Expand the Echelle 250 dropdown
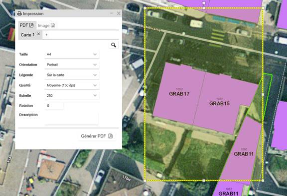Viewport: 287px width, 196px height. pyautogui.click(x=72, y=96)
